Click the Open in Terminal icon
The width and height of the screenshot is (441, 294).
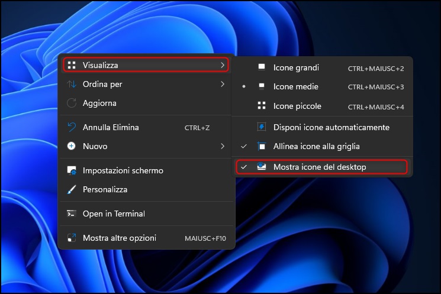(x=72, y=214)
